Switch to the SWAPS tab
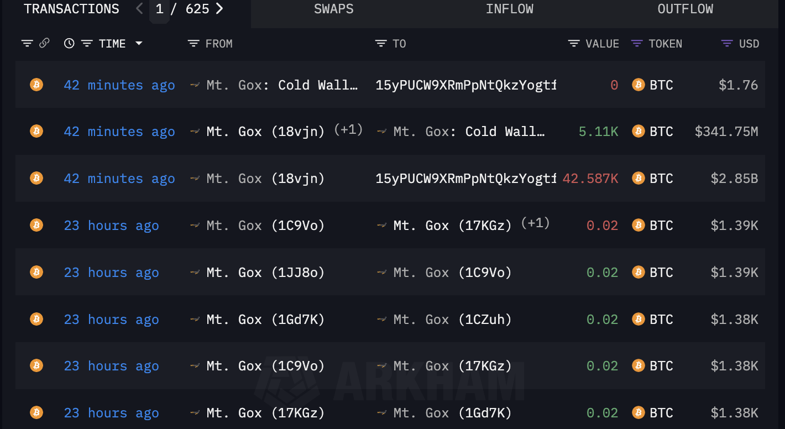 point(333,9)
